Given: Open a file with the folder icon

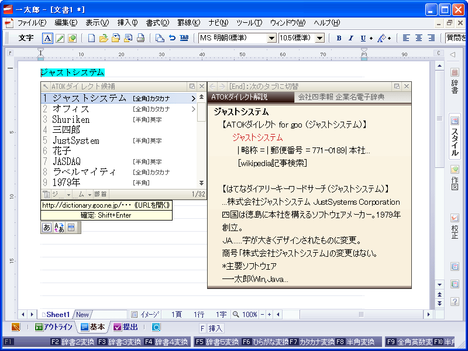Looking at the screenshot, I should (104, 38).
